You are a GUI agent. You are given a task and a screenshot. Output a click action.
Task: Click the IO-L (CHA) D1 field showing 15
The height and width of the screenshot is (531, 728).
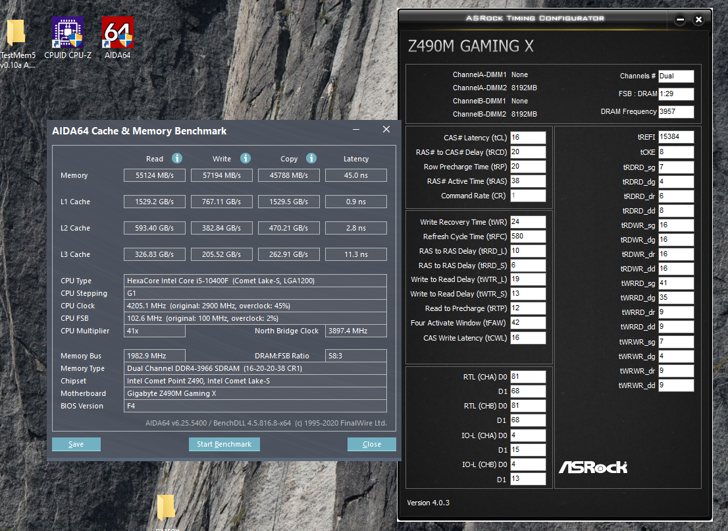pos(528,450)
